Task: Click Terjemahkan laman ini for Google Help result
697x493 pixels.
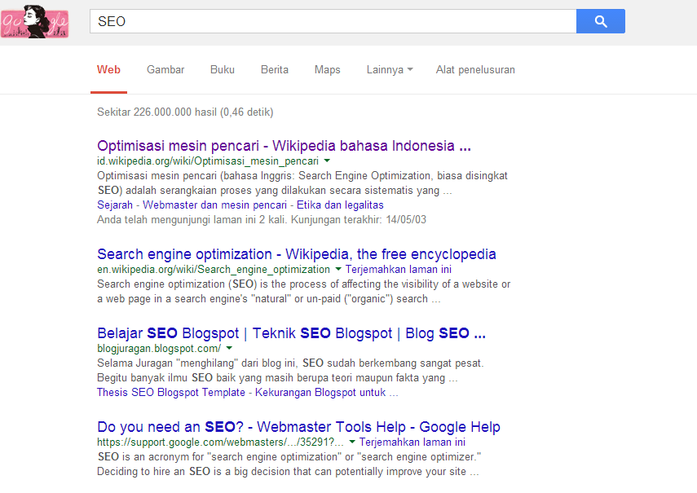Action: 412,442
